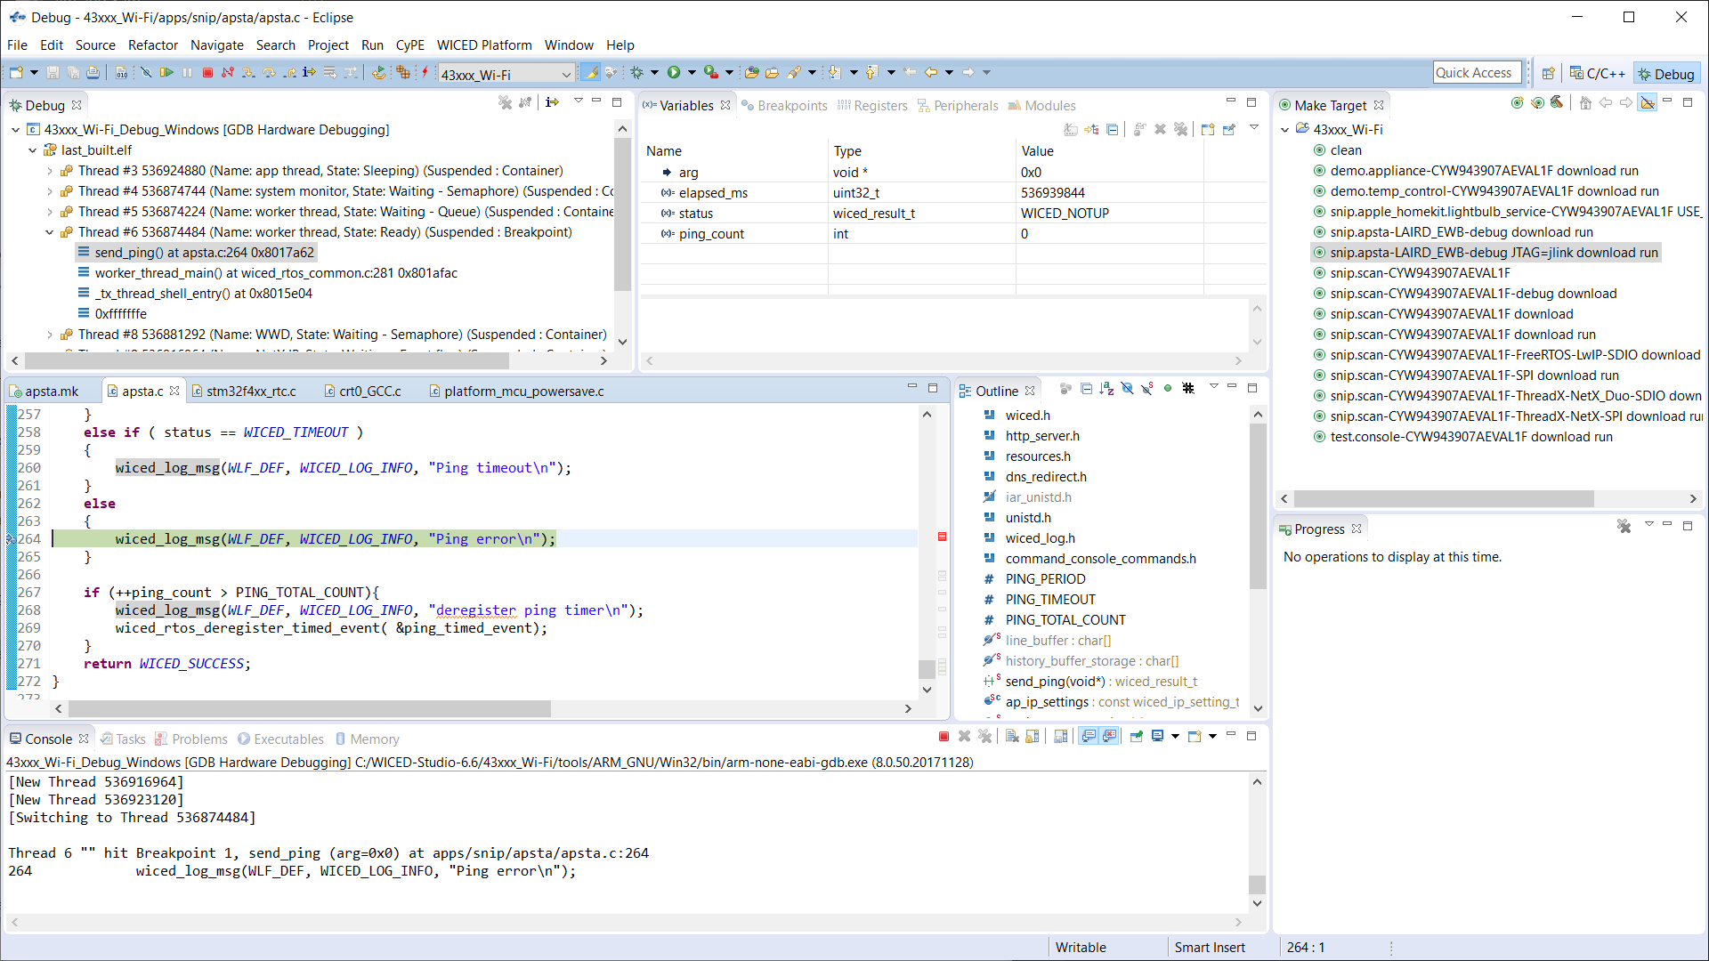
Task: Clear the Console output
Action: tap(1012, 736)
